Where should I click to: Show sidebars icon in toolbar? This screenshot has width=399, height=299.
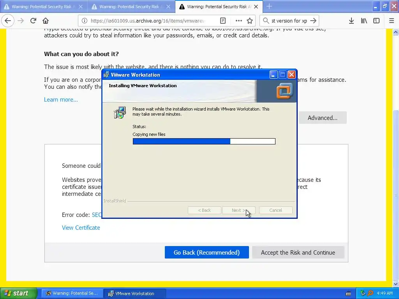click(x=376, y=21)
